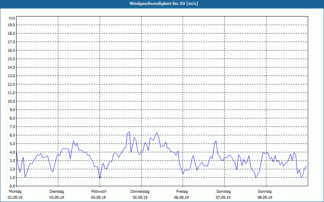Select the 18,0 axis label
324x202 pixels.
point(11,34)
